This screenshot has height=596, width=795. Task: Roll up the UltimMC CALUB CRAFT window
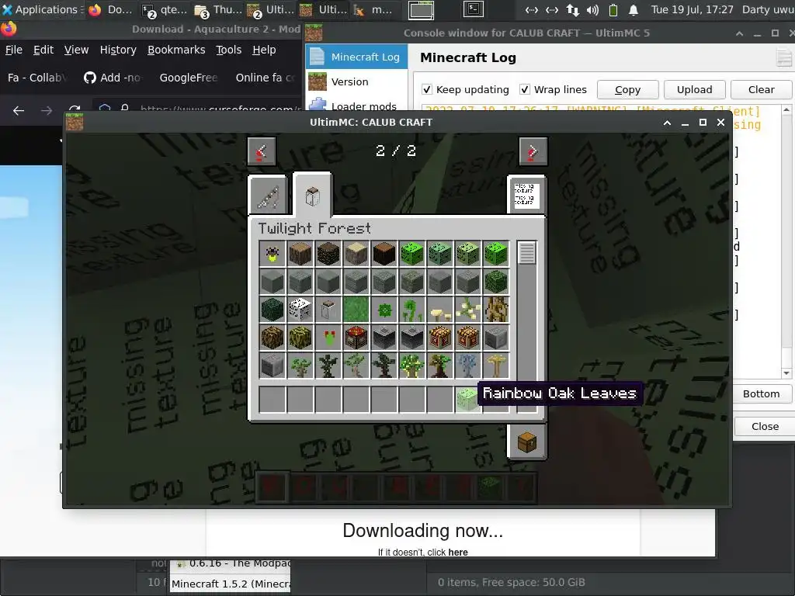[667, 123]
